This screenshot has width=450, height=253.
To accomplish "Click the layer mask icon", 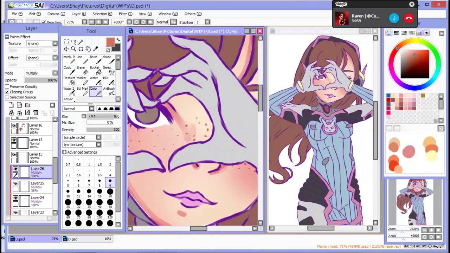I will tap(52, 105).
